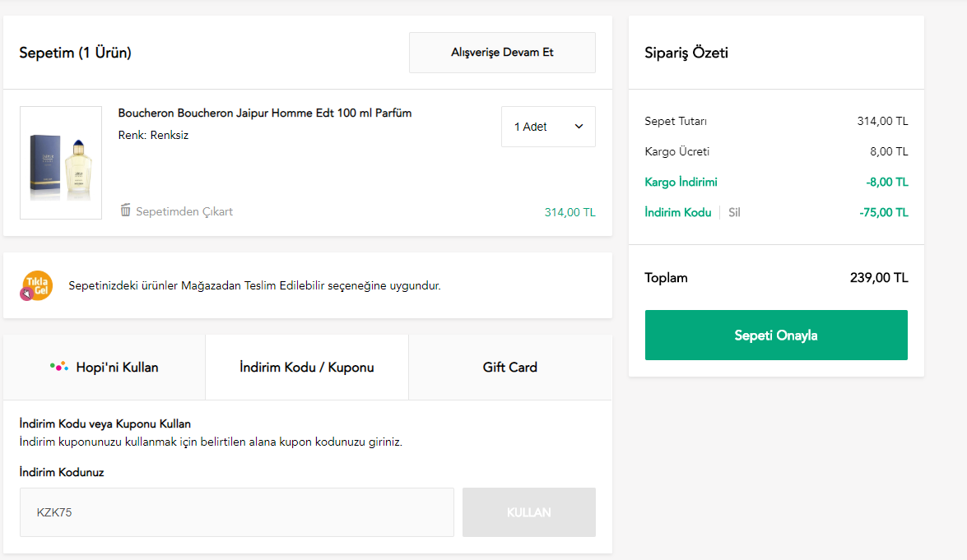Click the colorful Hopi dots logo
This screenshot has height=560, width=967.
click(59, 367)
